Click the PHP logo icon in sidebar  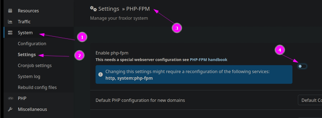(x=10, y=98)
